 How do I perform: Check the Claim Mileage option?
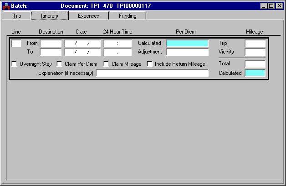(106, 64)
